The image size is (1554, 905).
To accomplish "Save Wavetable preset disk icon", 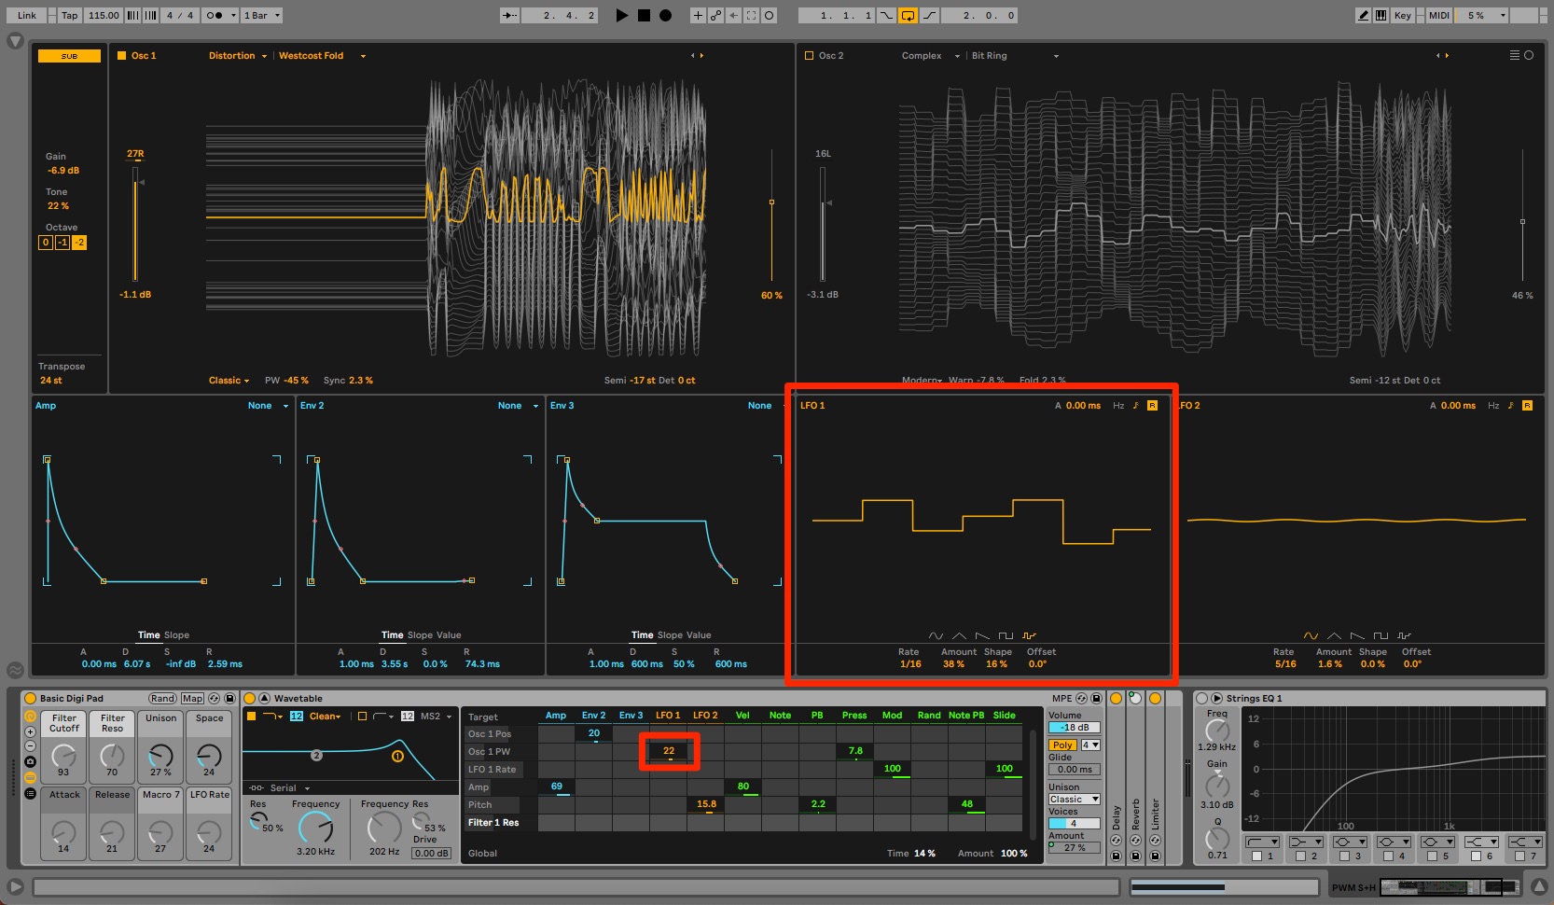I will click(1096, 698).
